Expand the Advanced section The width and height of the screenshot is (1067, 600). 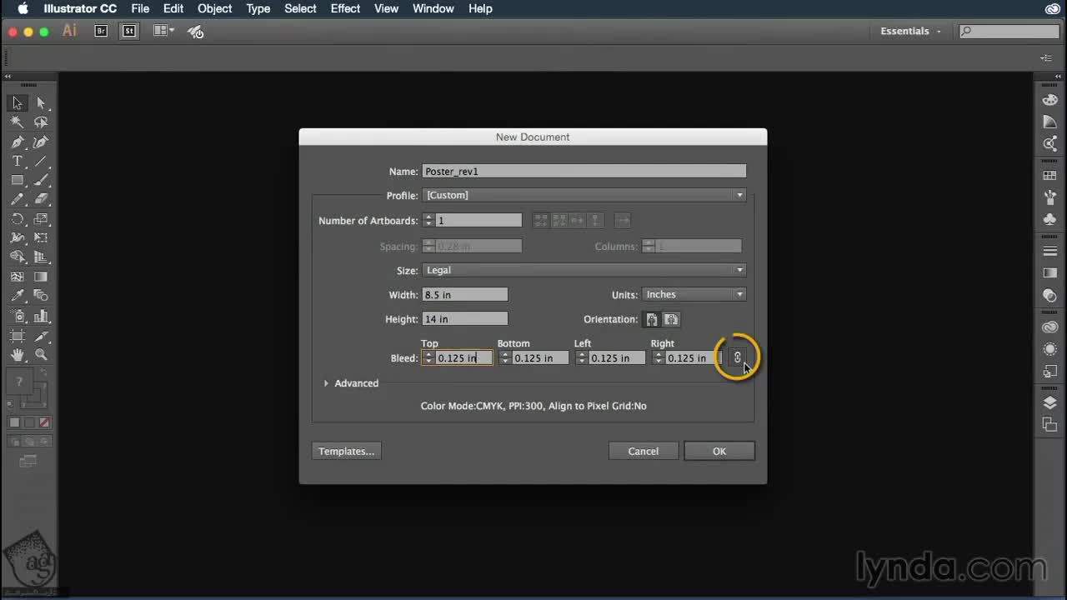click(x=326, y=383)
